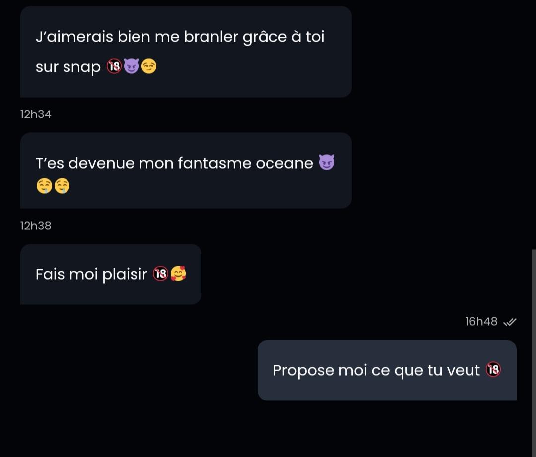
Task: Click the smirking face emoji in the first message
Action: point(149,66)
